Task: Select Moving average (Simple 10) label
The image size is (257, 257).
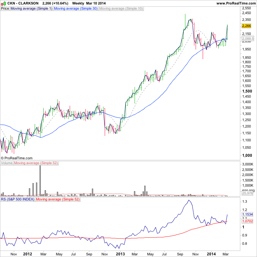Action: pyautogui.click(x=121, y=9)
